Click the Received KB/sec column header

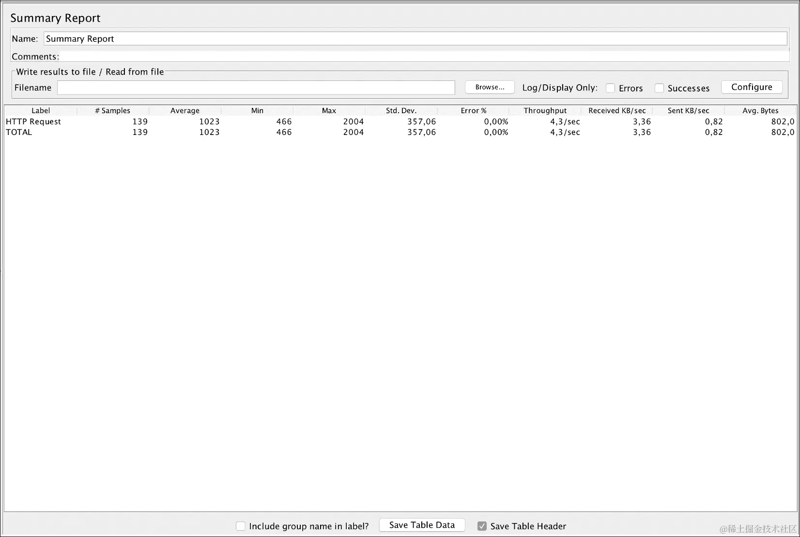click(x=617, y=111)
